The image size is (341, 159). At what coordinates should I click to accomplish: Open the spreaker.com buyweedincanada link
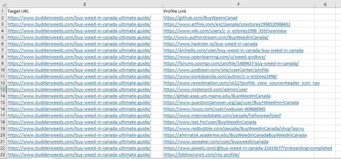tap(216, 141)
